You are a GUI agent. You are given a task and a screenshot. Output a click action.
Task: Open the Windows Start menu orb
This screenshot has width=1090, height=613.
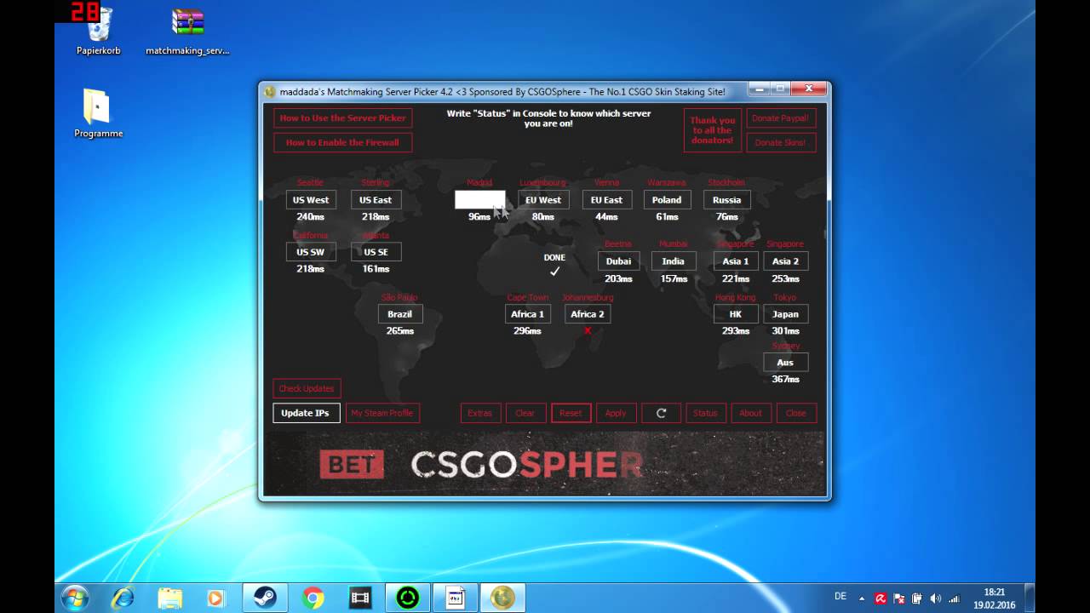click(75, 599)
